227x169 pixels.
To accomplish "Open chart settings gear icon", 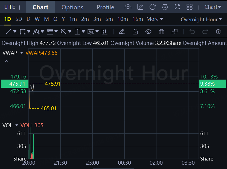I will pos(165,7).
